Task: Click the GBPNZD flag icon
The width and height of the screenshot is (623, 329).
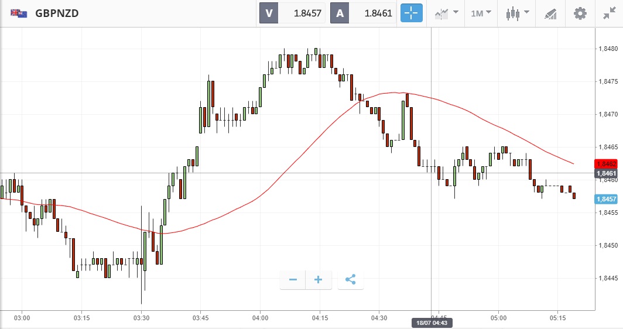Action: pyautogui.click(x=19, y=13)
